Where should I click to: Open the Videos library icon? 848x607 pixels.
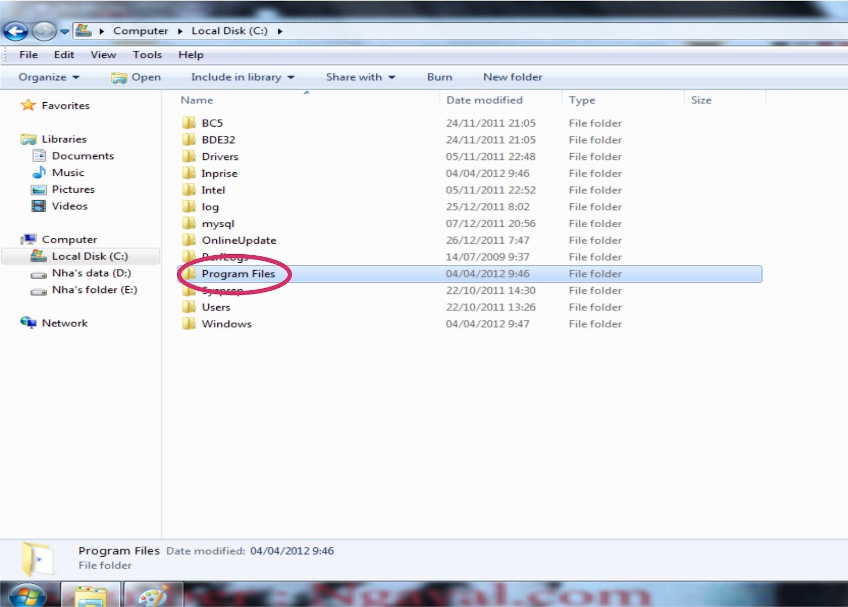(39, 206)
